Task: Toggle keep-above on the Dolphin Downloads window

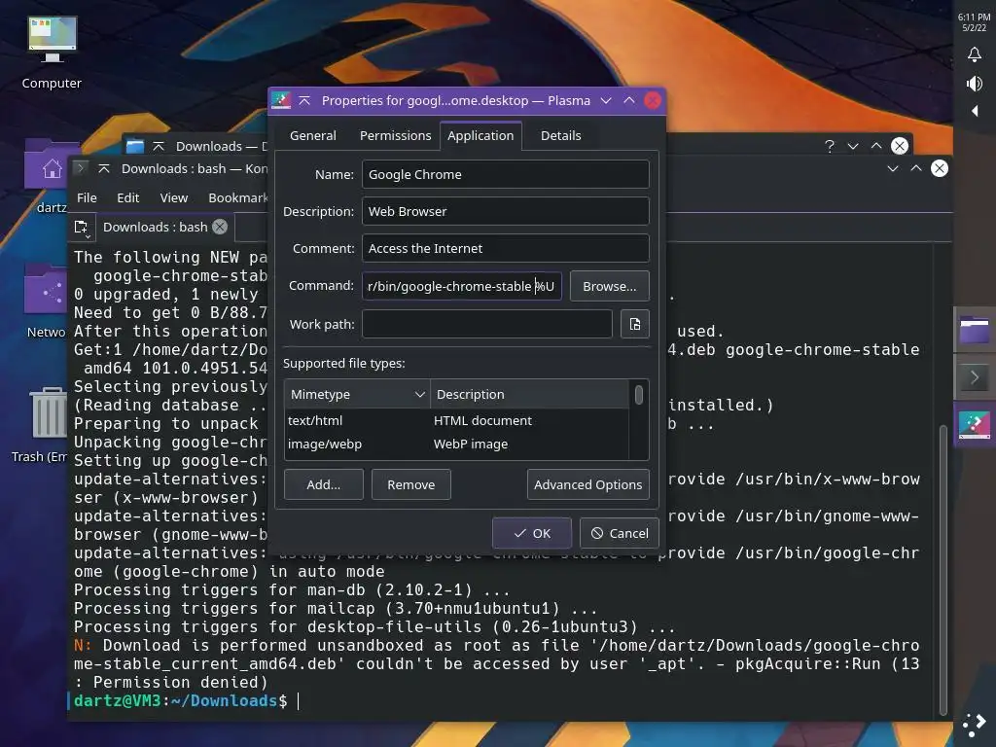Action: pos(159,146)
